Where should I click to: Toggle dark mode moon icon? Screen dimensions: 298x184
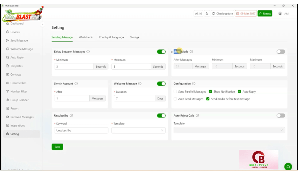click(x=207, y=13)
